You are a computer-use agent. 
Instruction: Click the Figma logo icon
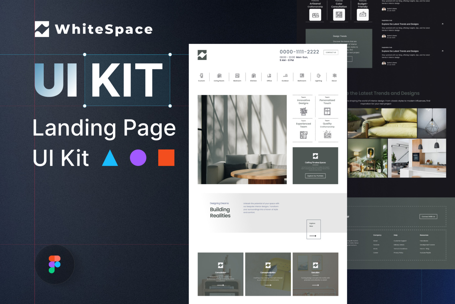click(54, 264)
